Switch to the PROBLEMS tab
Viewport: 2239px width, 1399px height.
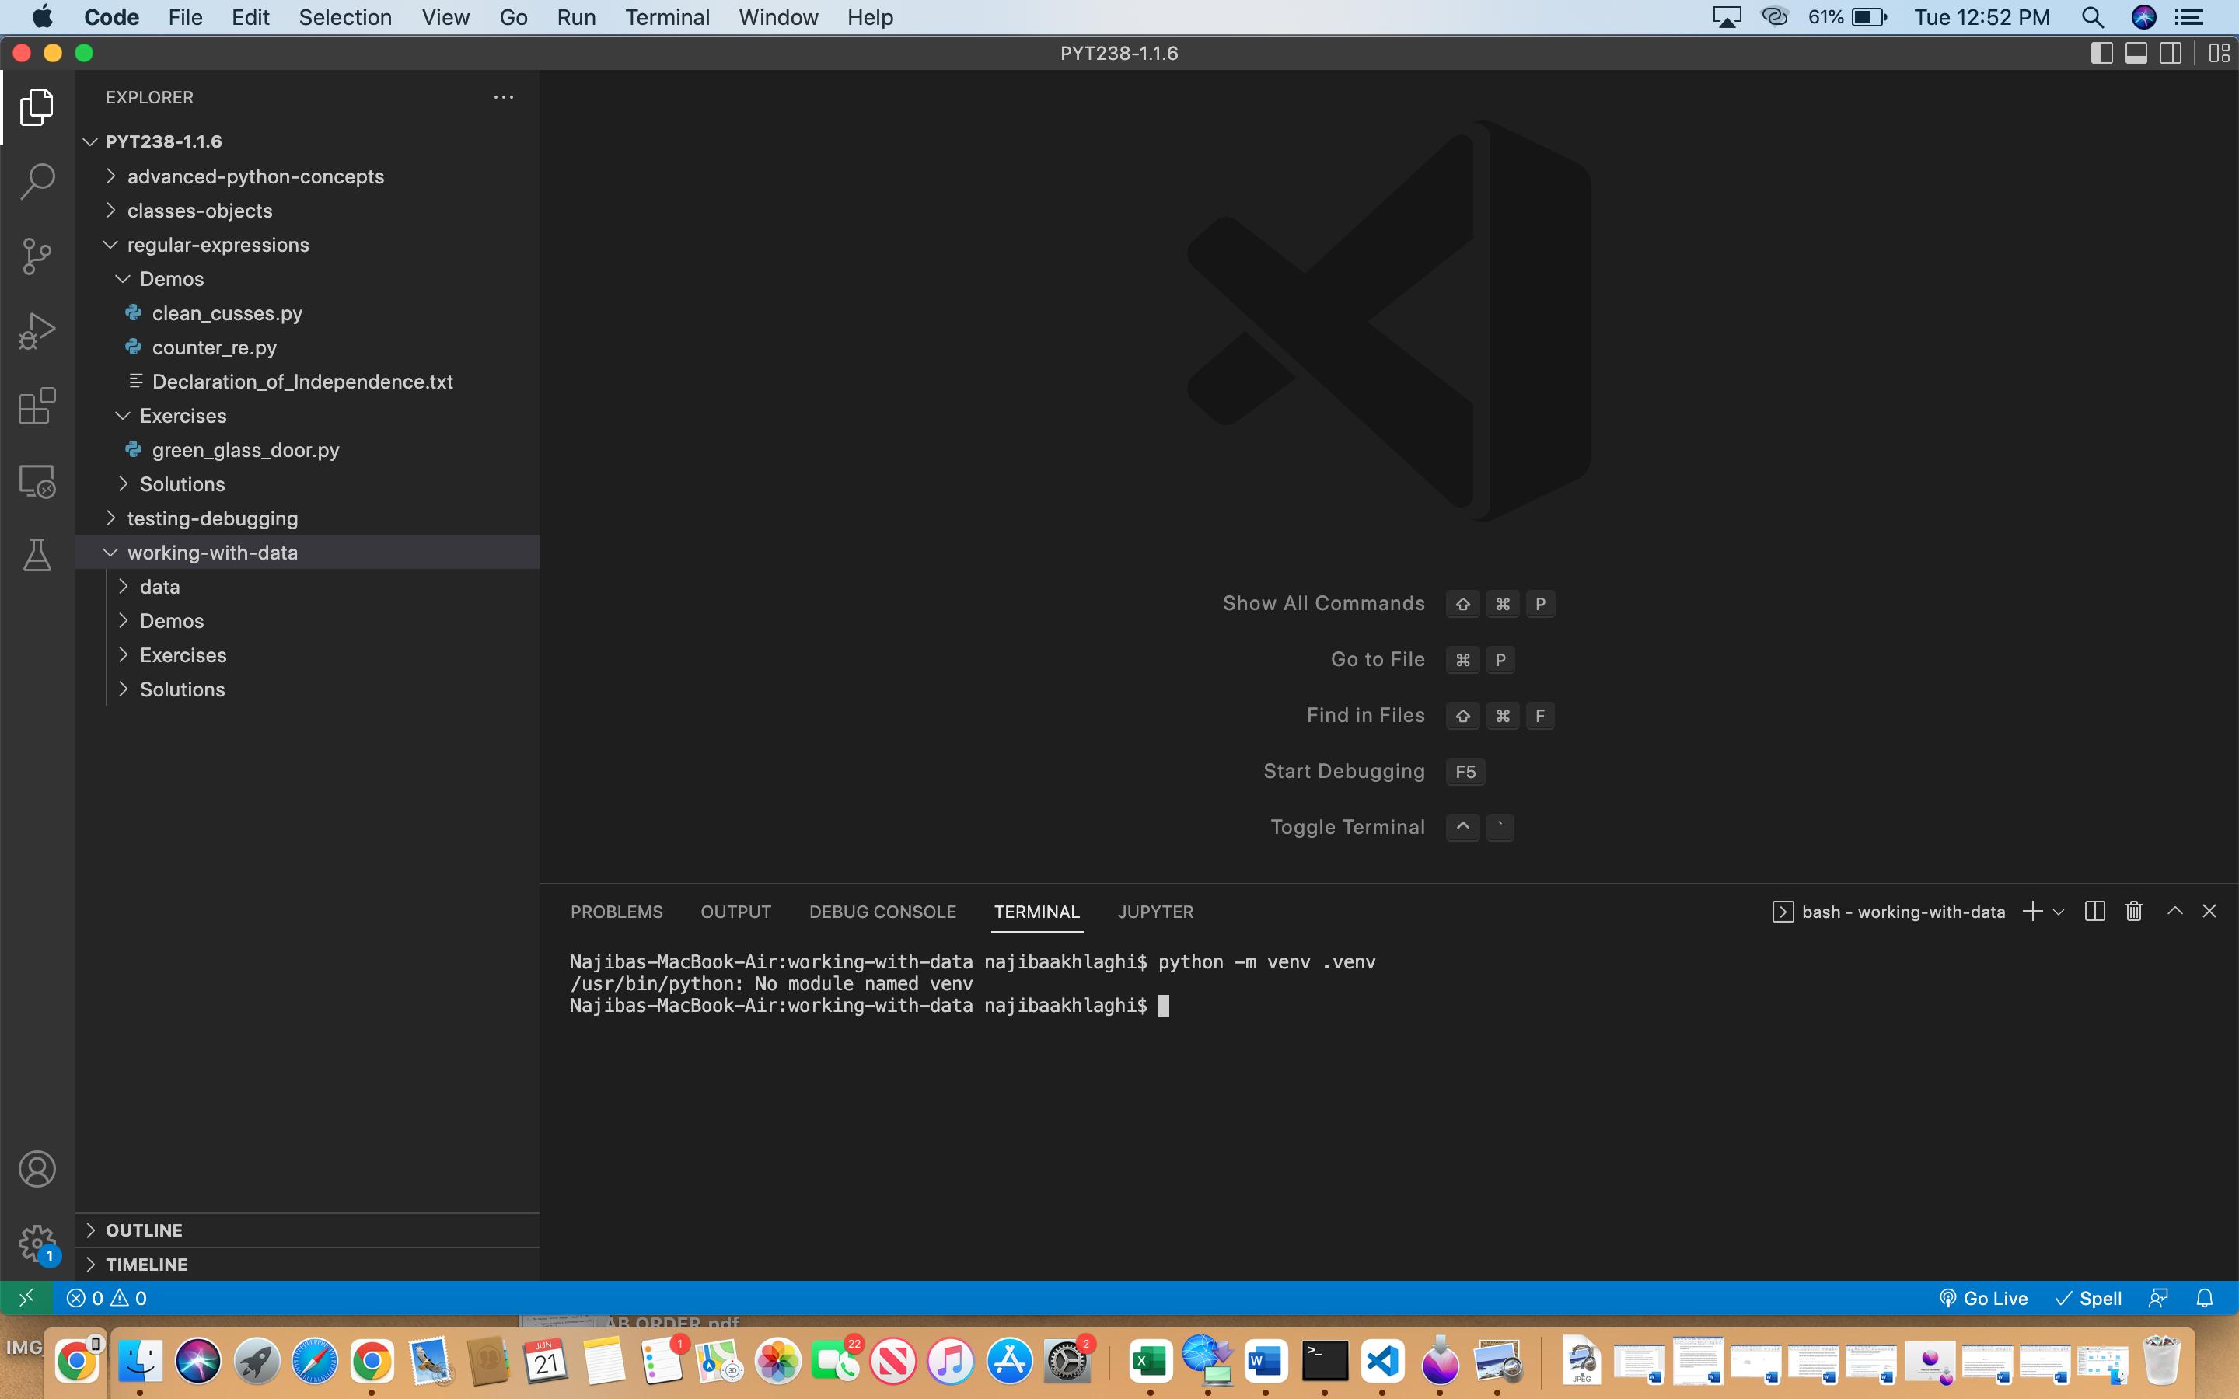coord(617,912)
